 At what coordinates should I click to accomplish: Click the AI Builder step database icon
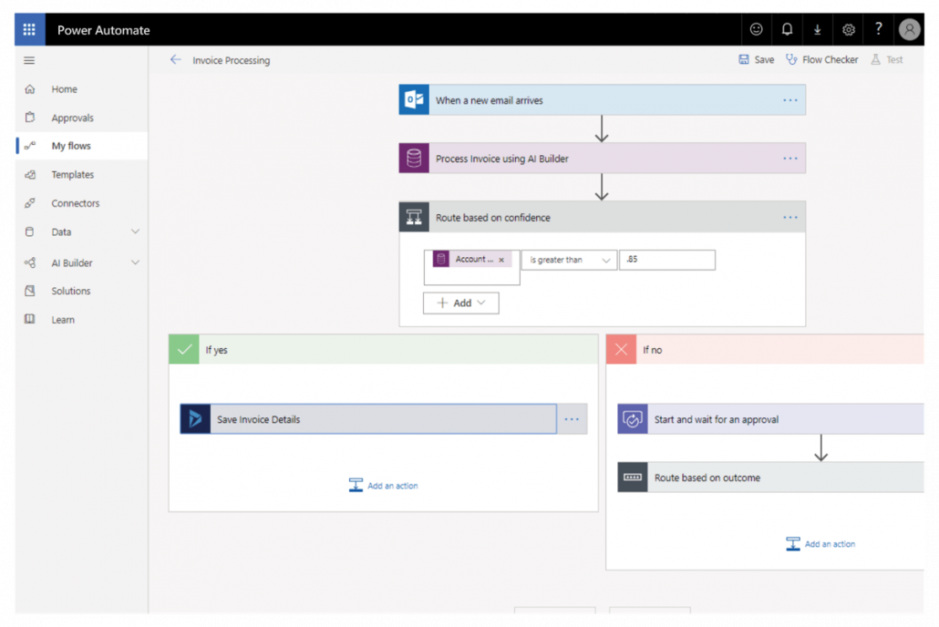tap(414, 159)
